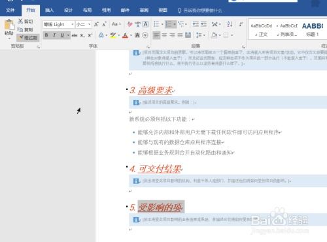Click the align left icon

pyautogui.click(x=156, y=35)
